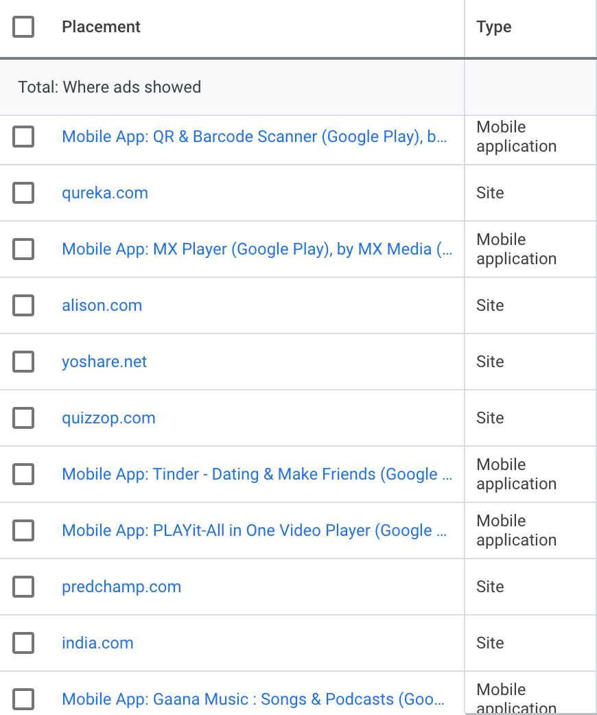Open the predchamp.com placement link
Viewport: 597px width, 715px height.
pyautogui.click(x=121, y=587)
